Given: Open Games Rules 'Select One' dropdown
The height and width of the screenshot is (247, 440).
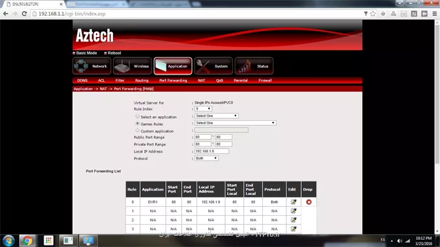Looking at the screenshot, I should [235, 123].
